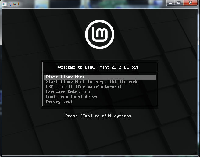Click the Welcome to Linux Mint header
Image resolution: width=200 pixels, height=157 pixels.
coord(98,67)
